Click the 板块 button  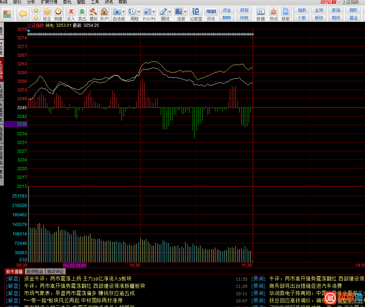[319, 18]
